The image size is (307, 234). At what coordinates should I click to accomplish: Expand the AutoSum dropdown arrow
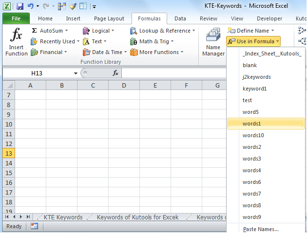click(x=66, y=31)
